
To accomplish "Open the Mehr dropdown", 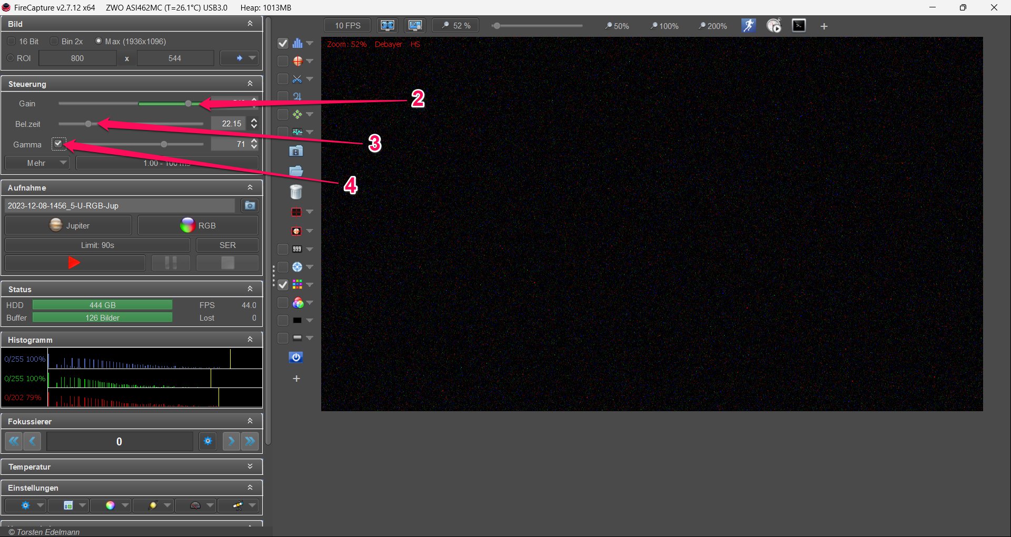I will (37, 163).
